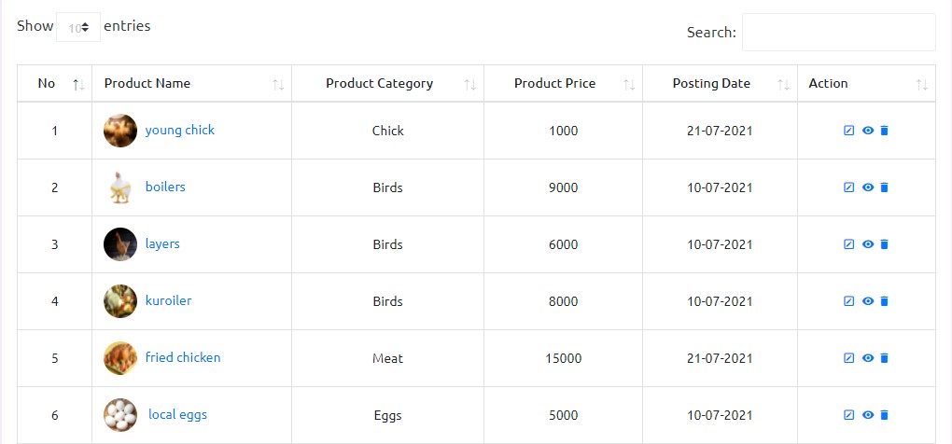Sort table by Product Price column
952x444 pixels.
[554, 83]
